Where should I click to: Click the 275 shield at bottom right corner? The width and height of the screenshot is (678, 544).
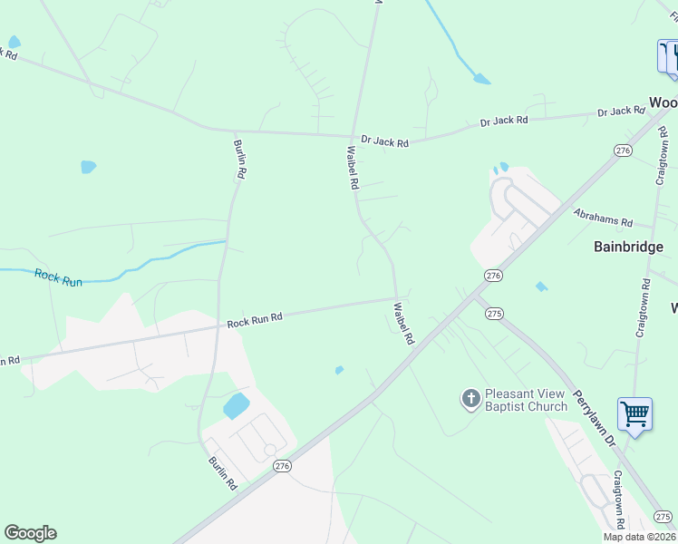663,516
